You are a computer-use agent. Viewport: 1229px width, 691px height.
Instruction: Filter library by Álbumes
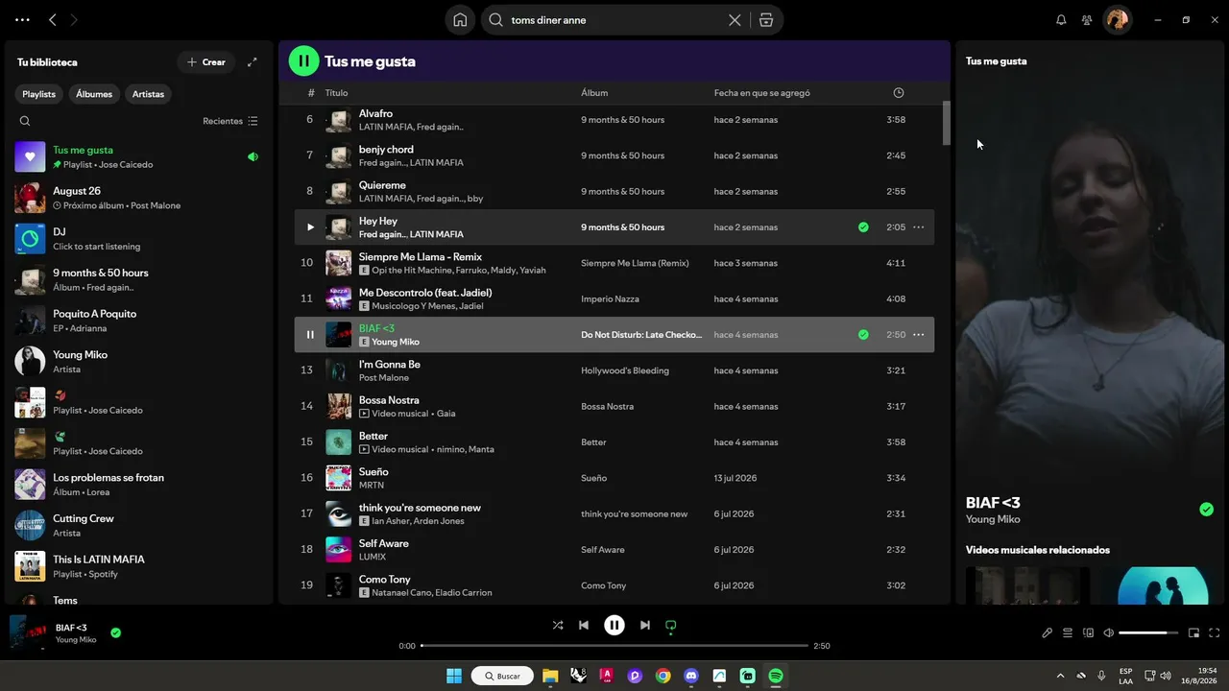click(x=94, y=94)
